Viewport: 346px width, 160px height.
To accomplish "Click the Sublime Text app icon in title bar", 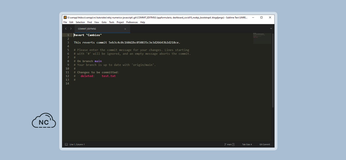I will tap(65, 17).
